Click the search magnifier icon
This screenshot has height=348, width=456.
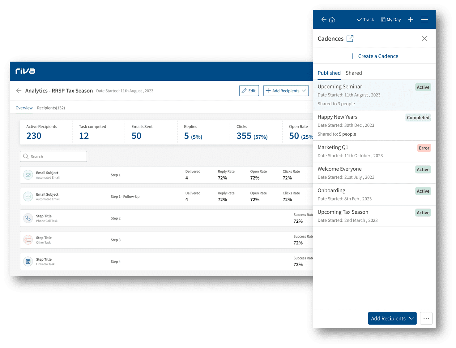[26, 156]
